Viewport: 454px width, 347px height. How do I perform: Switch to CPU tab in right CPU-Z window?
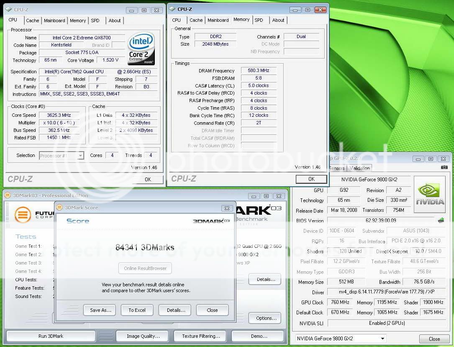pyautogui.click(x=176, y=20)
